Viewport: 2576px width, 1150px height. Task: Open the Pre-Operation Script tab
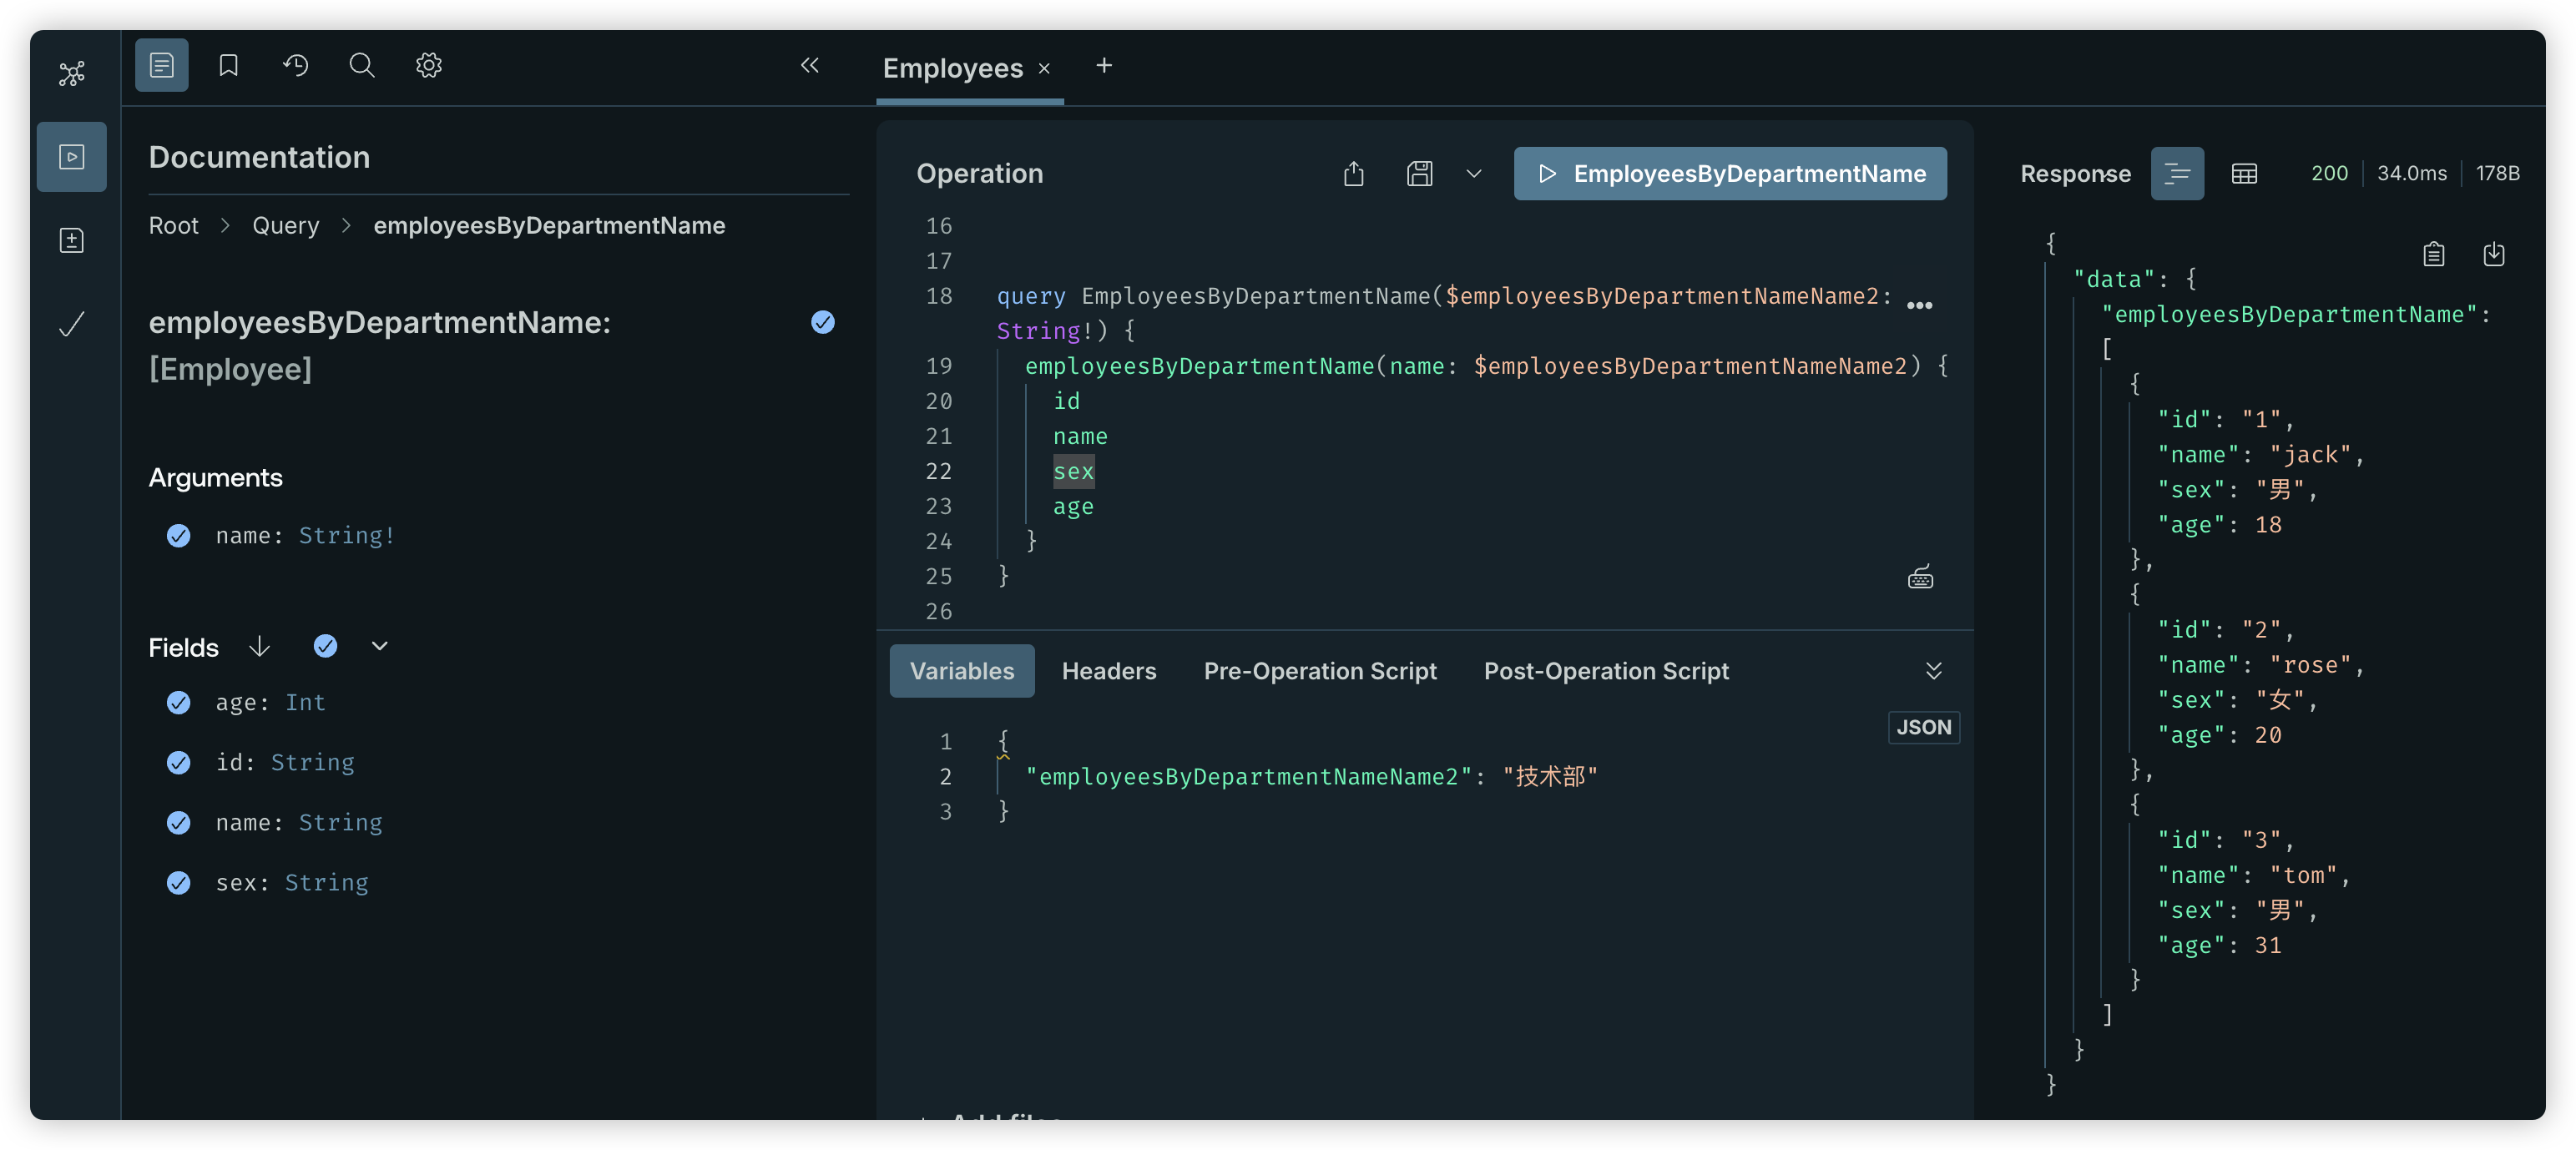1319,671
